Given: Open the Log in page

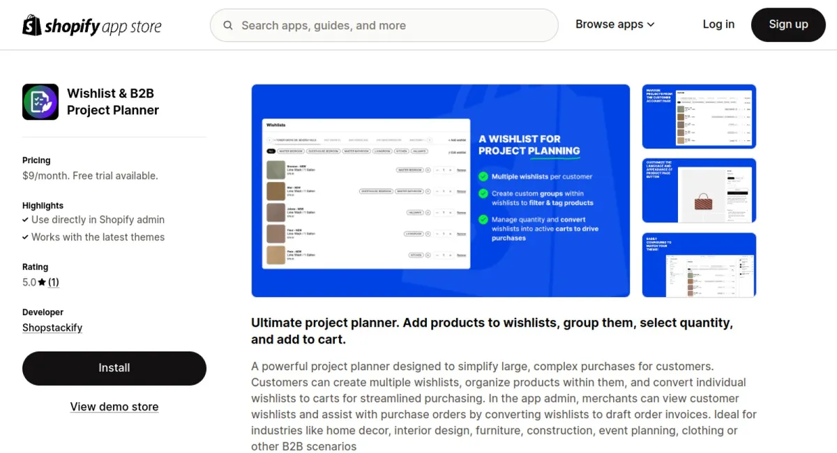Looking at the screenshot, I should pyautogui.click(x=718, y=24).
